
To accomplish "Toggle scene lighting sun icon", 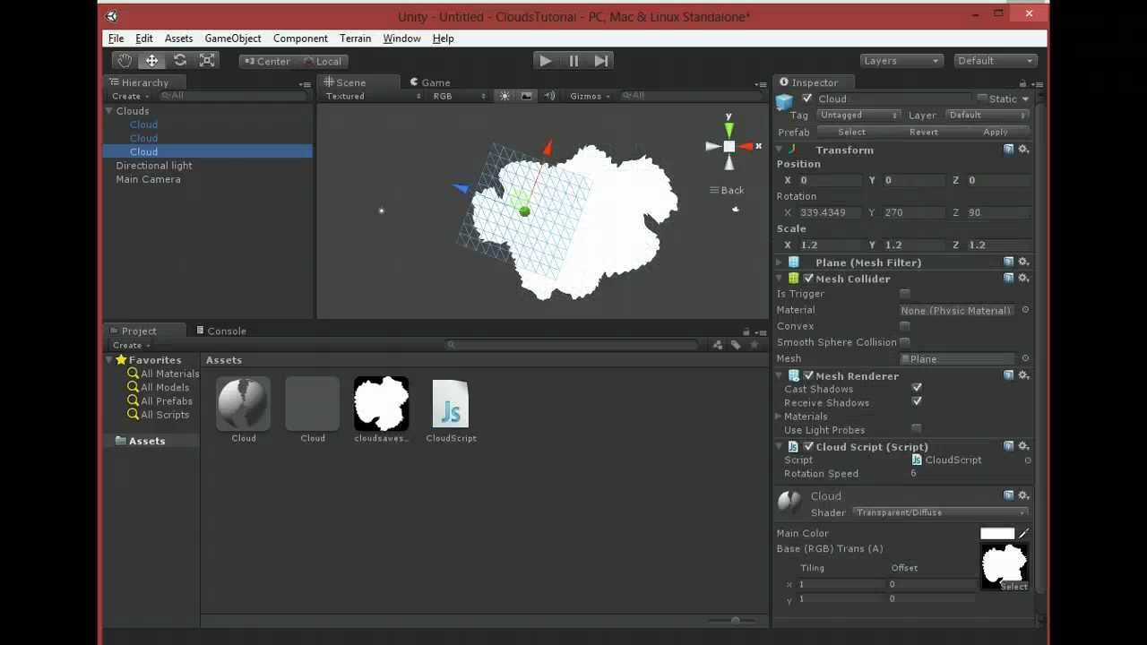I will point(505,96).
